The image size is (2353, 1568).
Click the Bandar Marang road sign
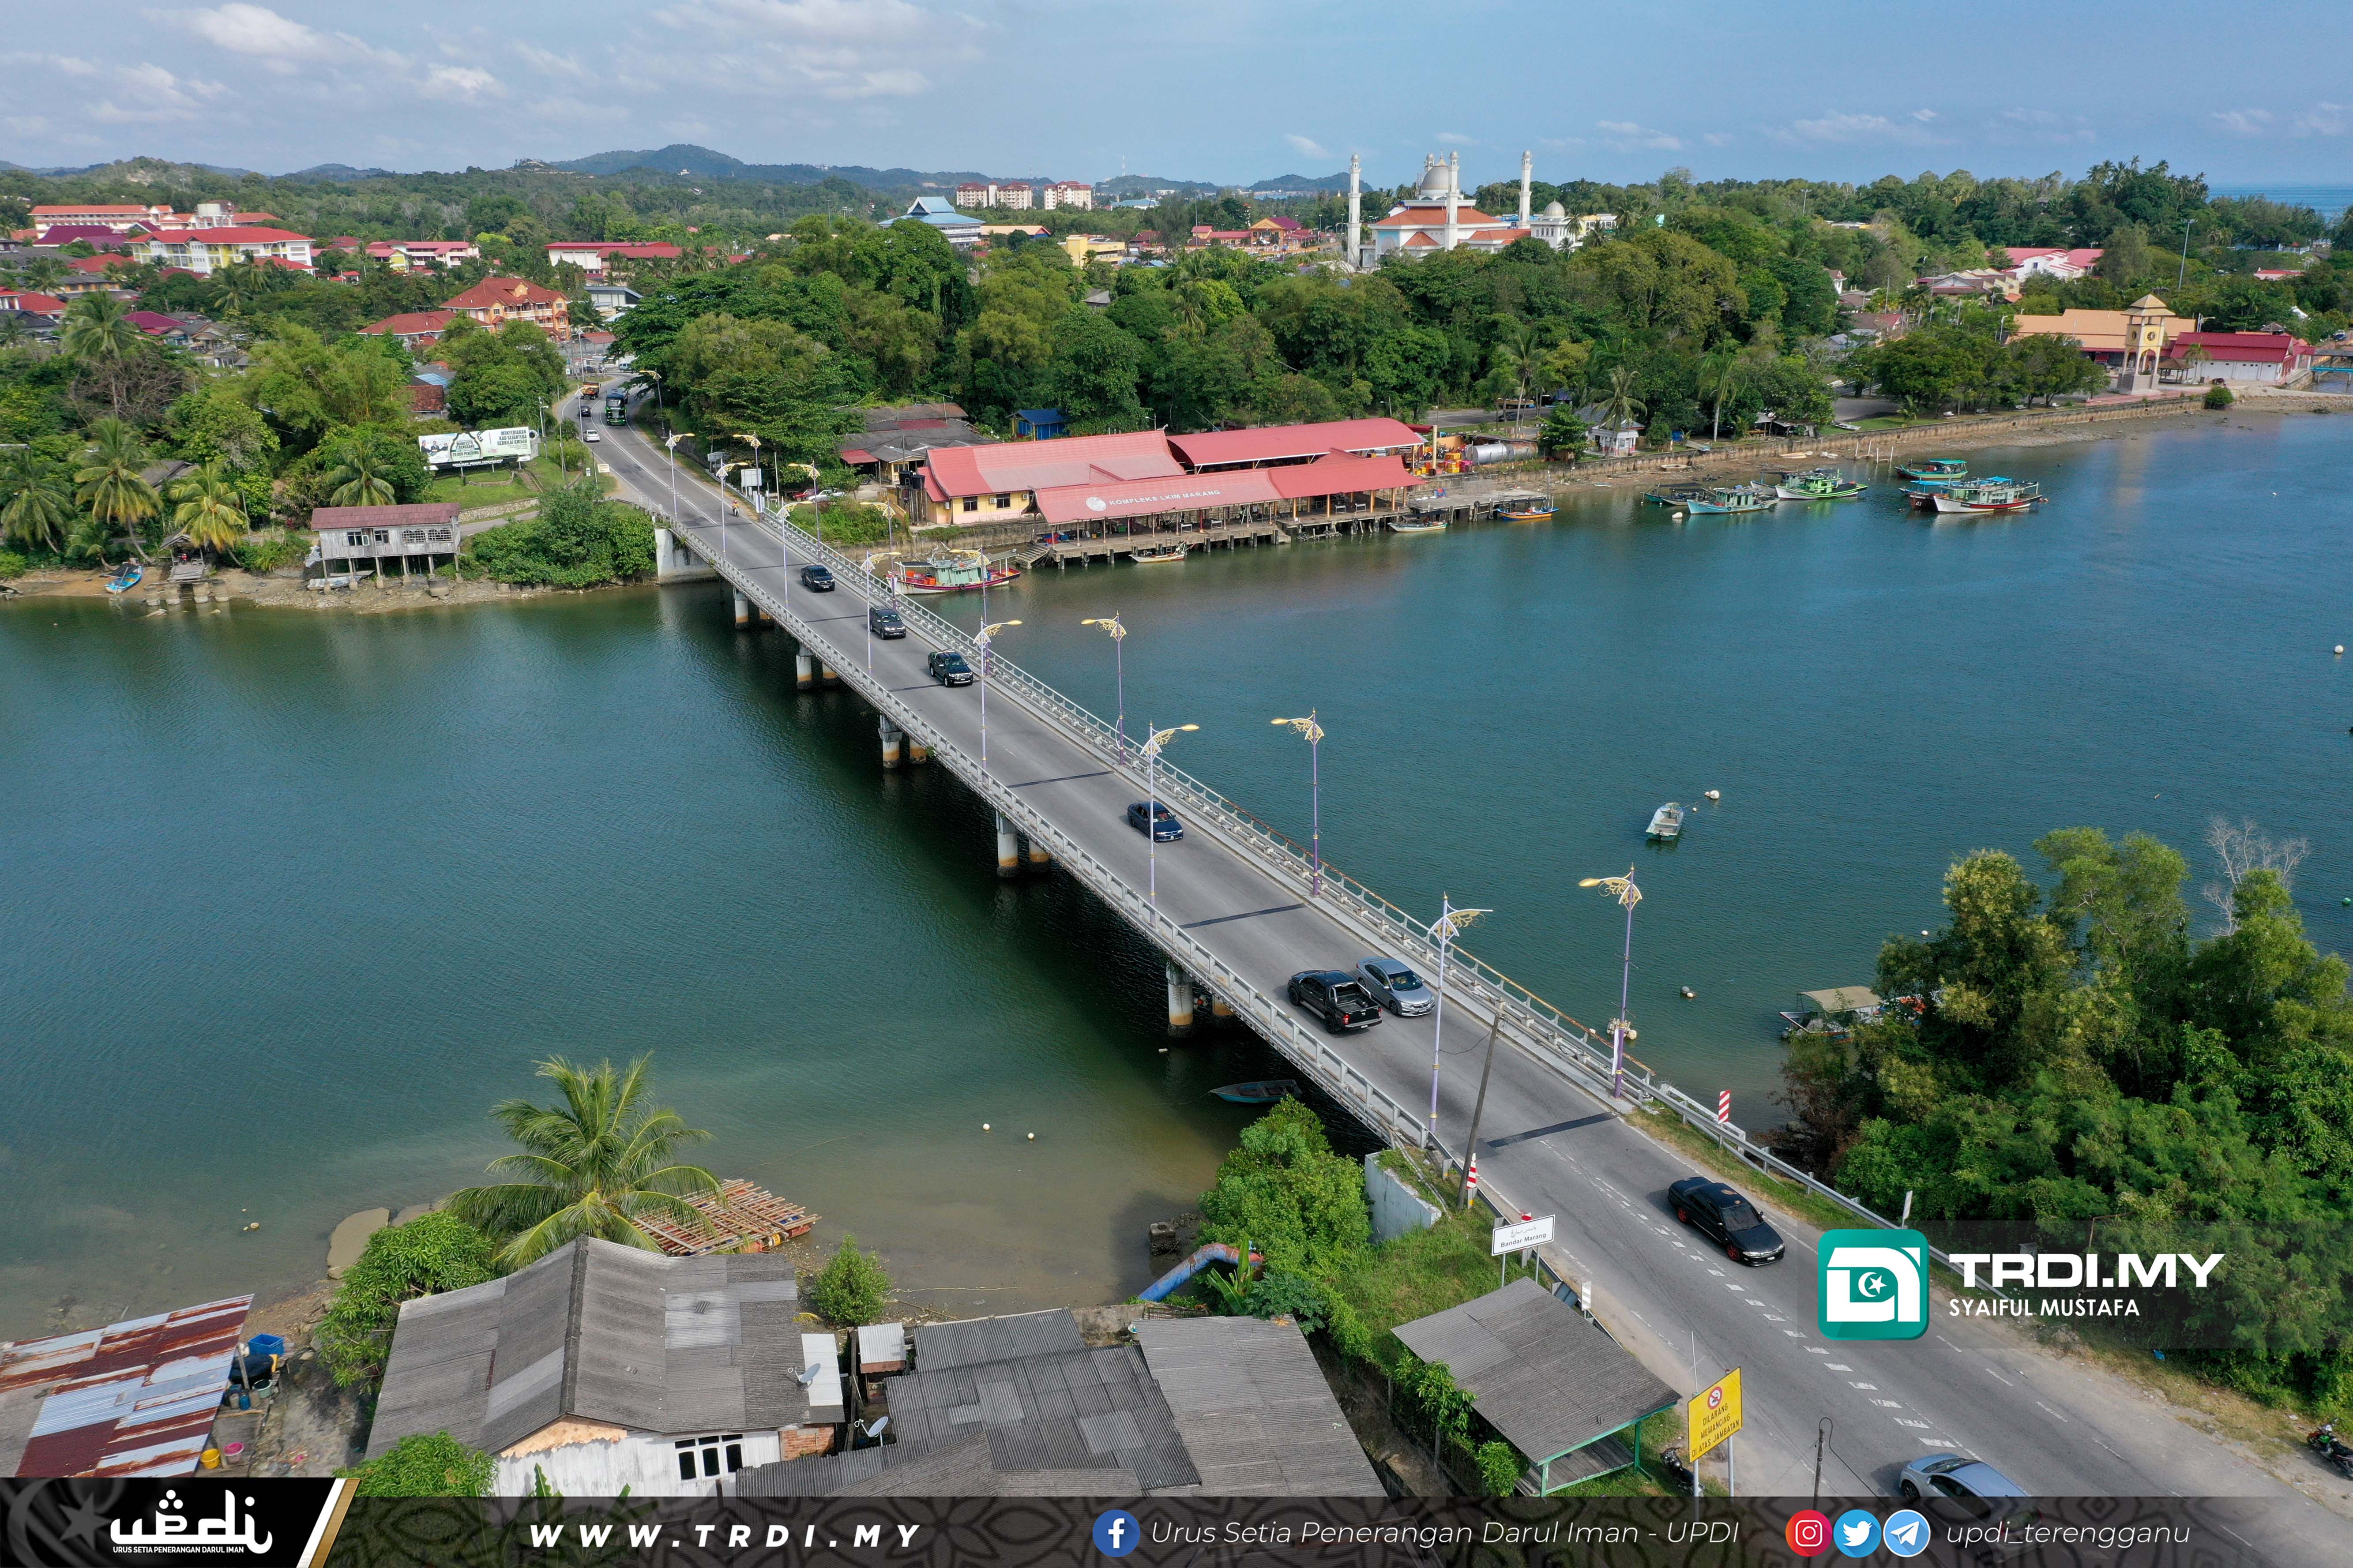point(1522,1235)
